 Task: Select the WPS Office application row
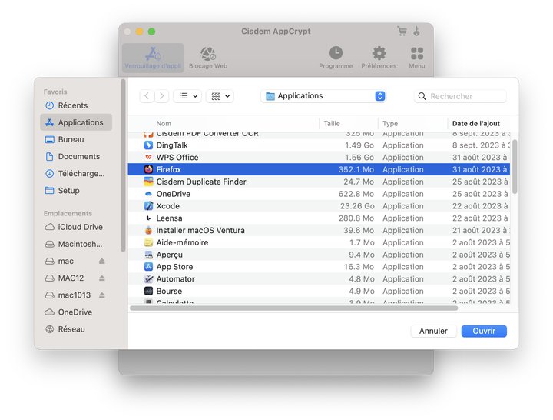coord(320,157)
